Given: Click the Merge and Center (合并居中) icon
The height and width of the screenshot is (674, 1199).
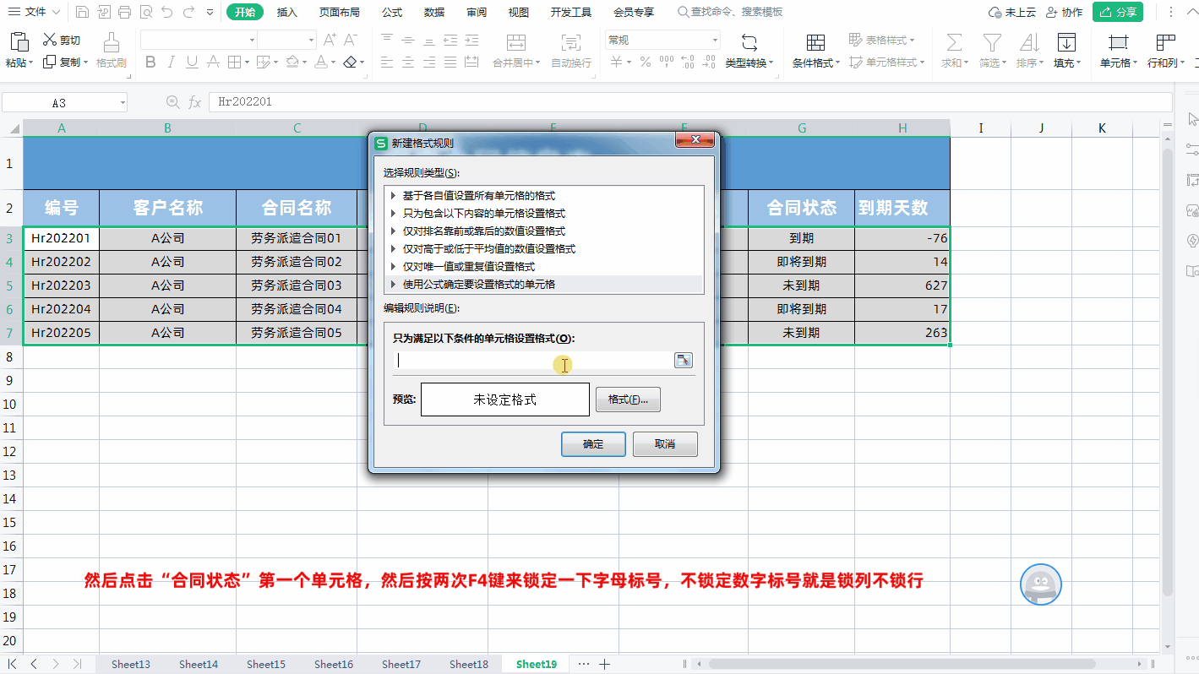Looking at the screenshot, I should coord(516,43).
